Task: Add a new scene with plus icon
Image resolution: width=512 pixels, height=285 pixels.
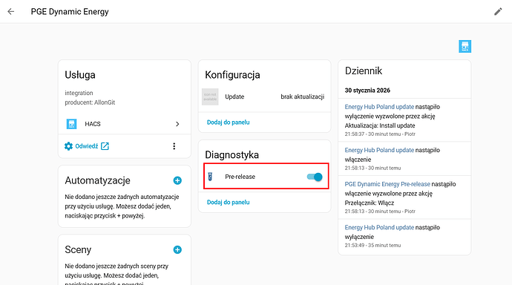Action: click(177, 249)
